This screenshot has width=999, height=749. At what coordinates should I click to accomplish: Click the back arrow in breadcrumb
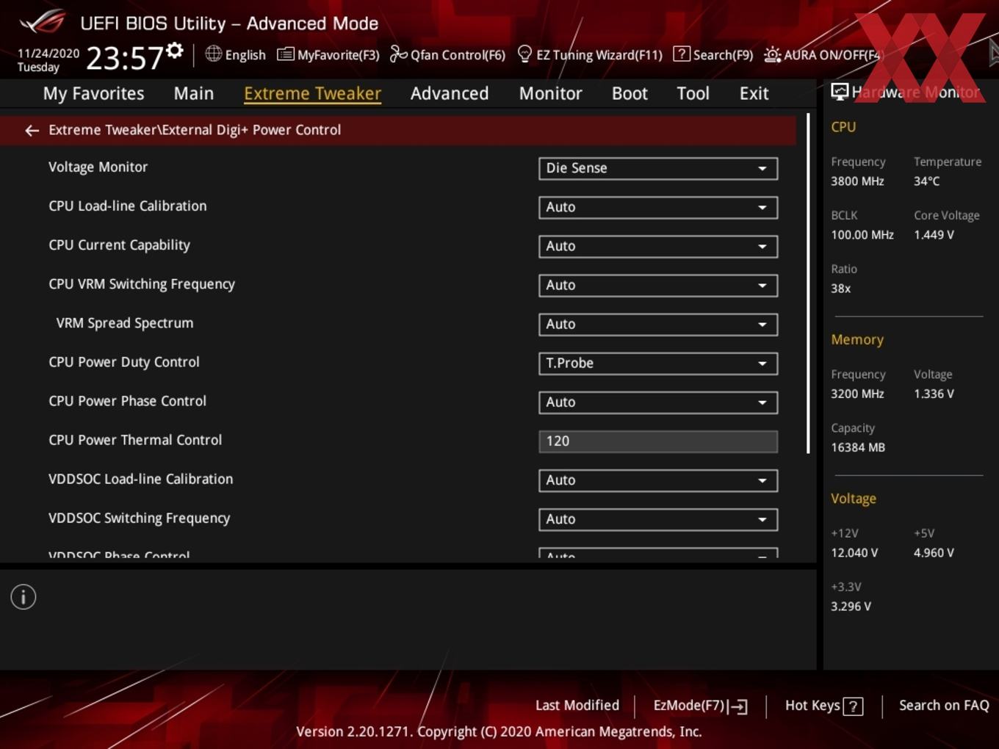pos(32,131)
